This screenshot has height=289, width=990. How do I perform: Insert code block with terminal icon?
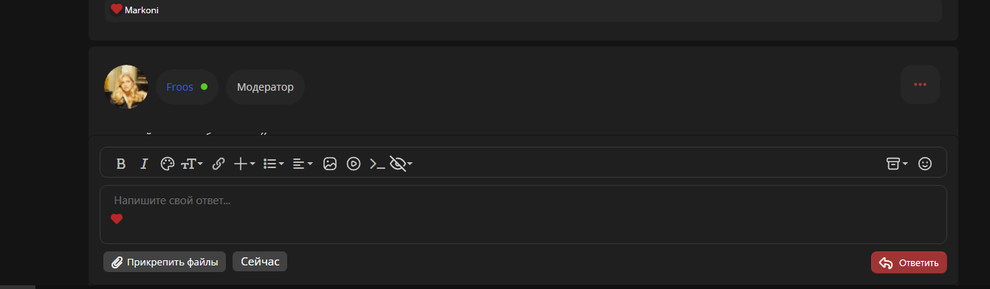(x=377, y=164)
